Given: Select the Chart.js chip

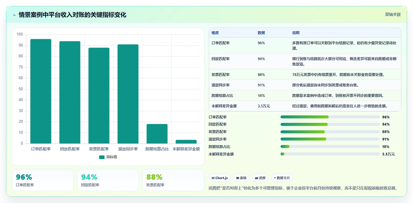Looking at the screenshot, I should 220,178.
